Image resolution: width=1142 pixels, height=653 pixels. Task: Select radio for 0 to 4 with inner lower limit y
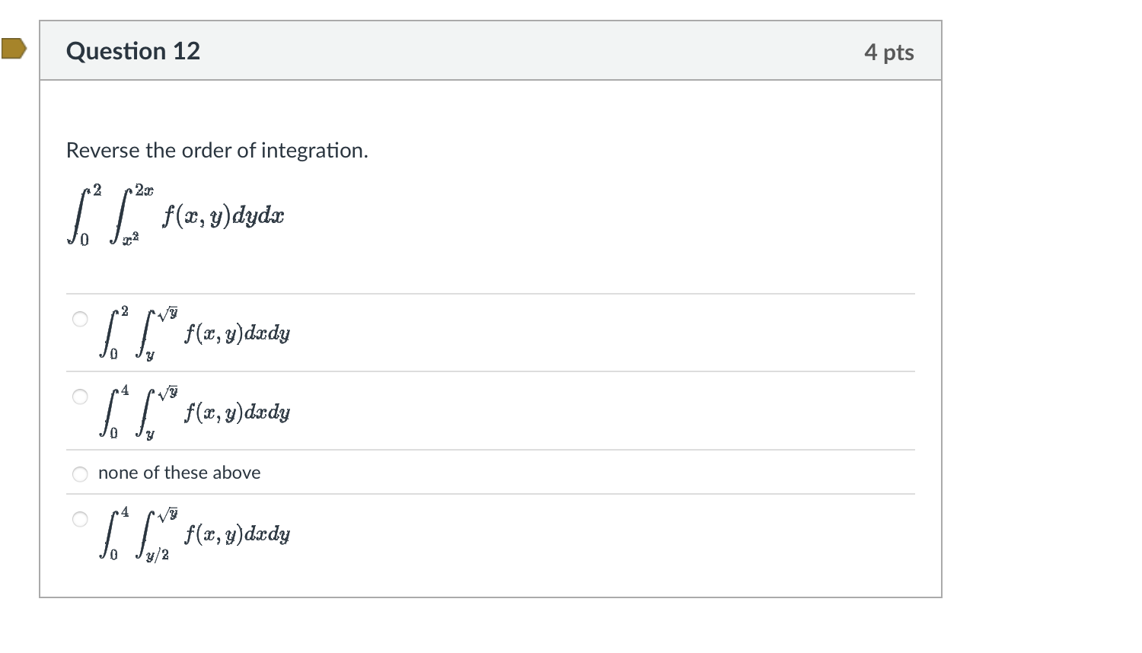pos(80,397)
